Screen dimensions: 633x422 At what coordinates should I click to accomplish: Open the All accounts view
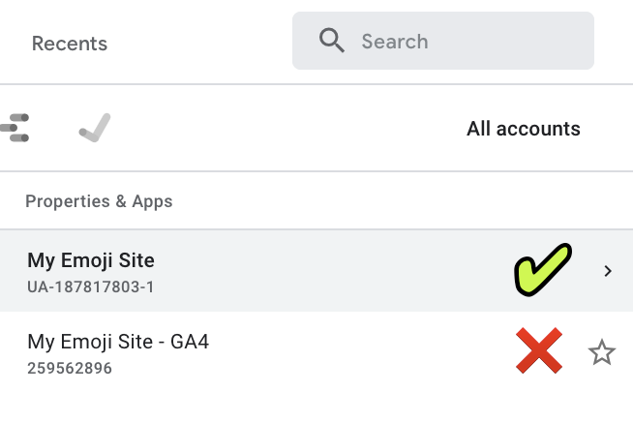tap(523, 129)
